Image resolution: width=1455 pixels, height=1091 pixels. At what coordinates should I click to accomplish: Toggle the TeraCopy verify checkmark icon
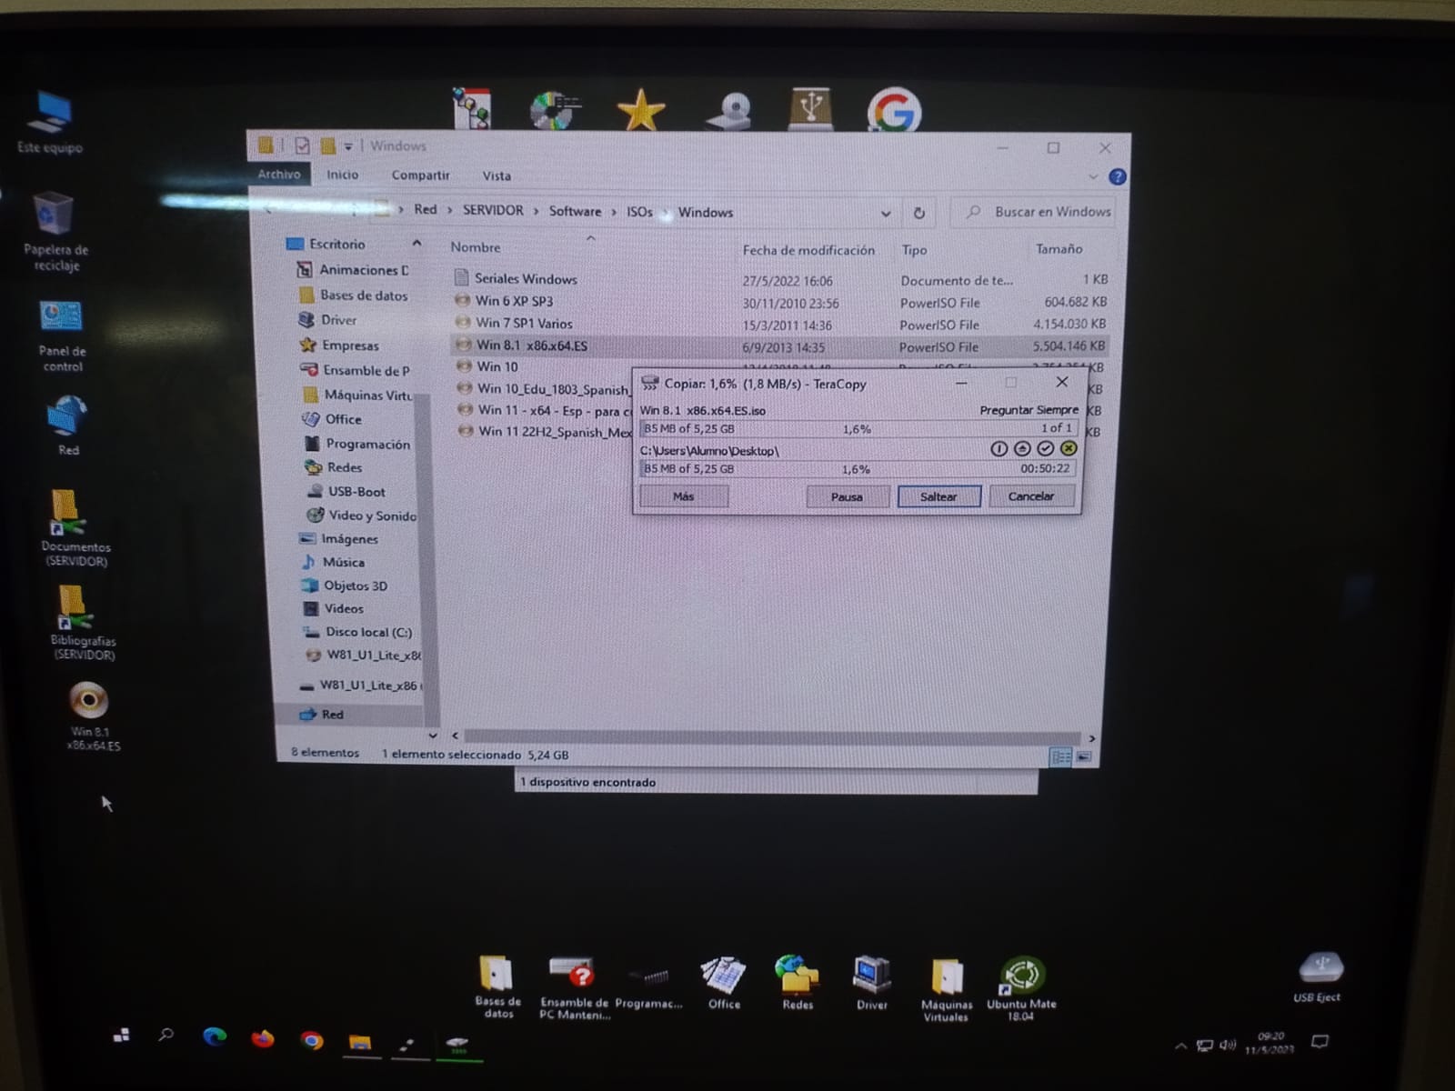[1045, 448]
